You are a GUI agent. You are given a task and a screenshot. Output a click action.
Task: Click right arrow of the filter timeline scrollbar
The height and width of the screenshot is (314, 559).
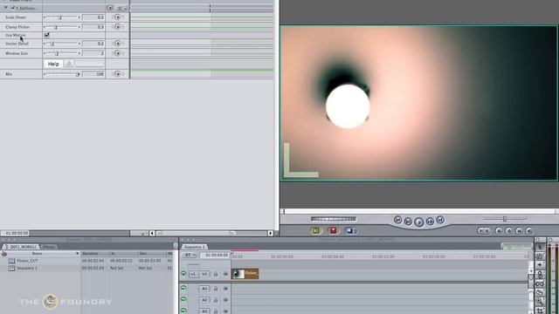pyautogui.click(x=271, y=233)
